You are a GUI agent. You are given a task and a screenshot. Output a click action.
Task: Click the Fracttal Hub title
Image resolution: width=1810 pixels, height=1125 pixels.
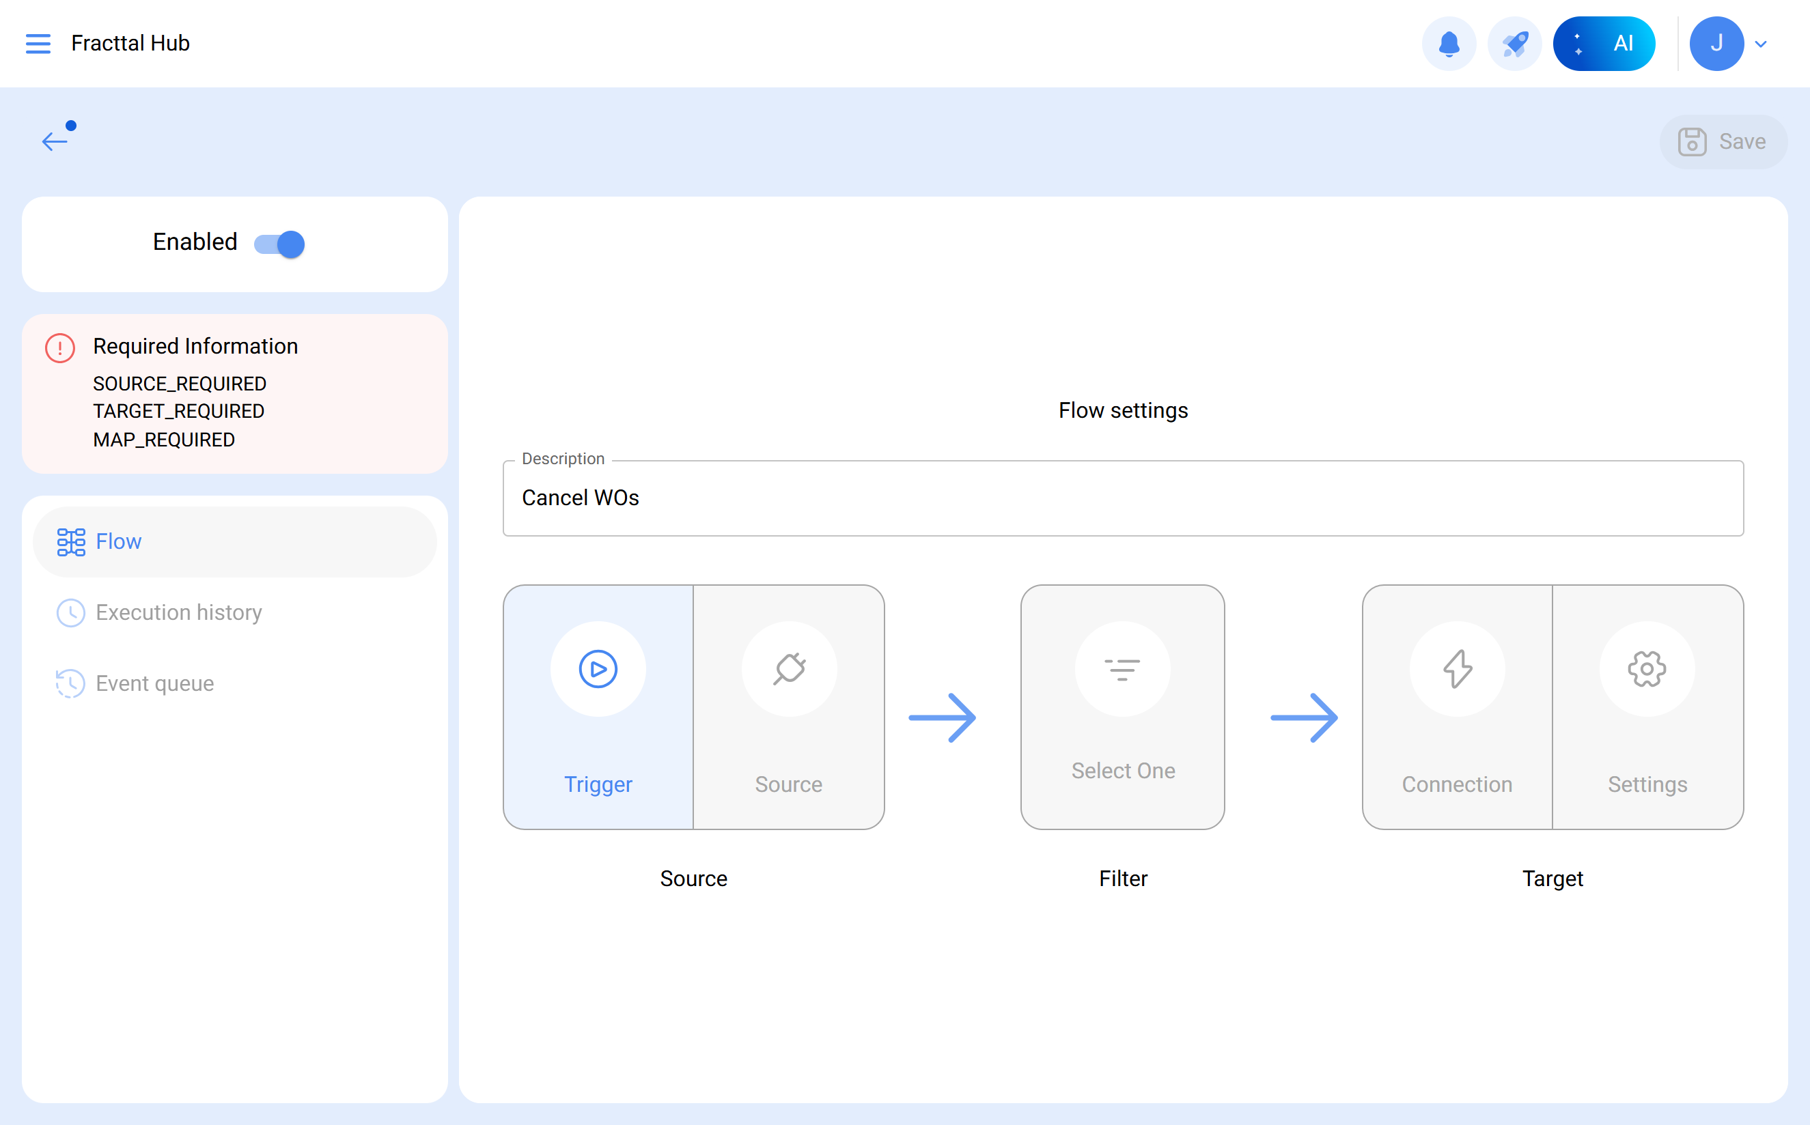coord(130,43)
